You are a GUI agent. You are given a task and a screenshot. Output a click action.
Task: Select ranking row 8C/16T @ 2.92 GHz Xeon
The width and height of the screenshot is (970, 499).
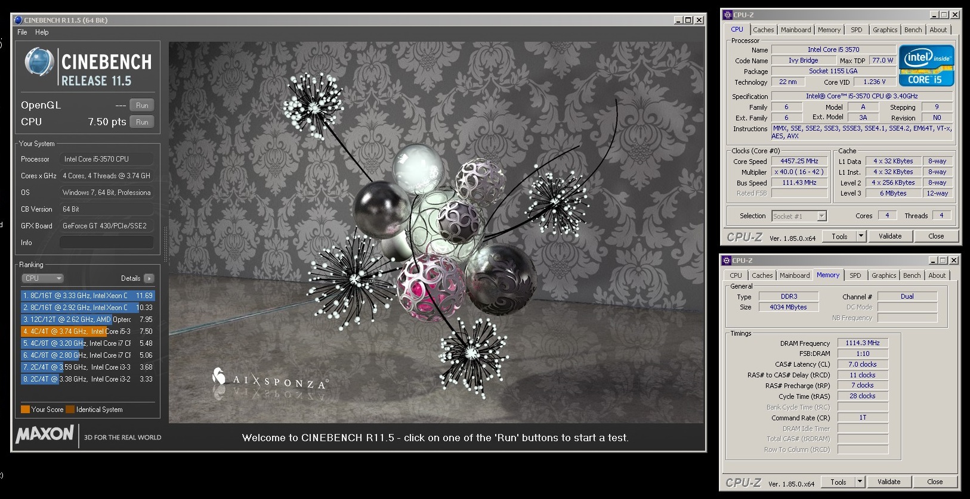pos(88,308)
